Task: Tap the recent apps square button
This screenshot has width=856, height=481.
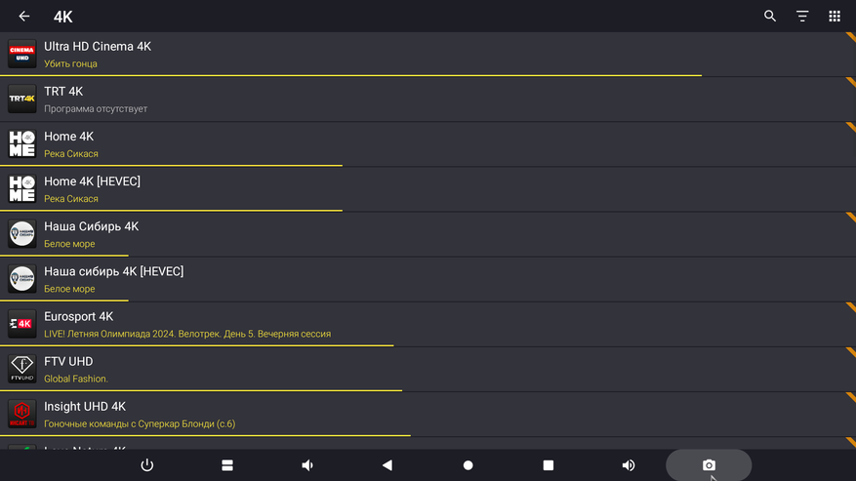Action: 549,465
